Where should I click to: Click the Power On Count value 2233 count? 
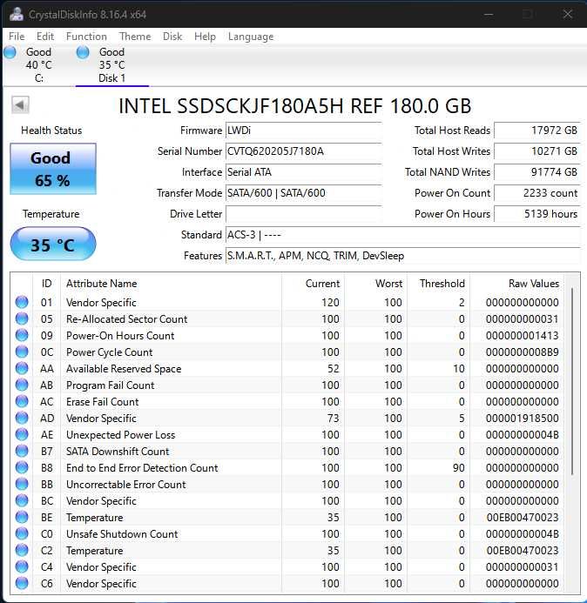click(x=537, y=193)
